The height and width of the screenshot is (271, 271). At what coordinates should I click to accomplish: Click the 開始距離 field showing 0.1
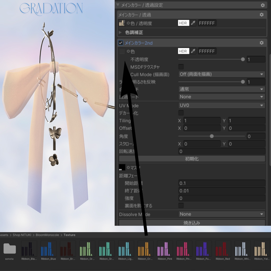(x=222, y=183)
